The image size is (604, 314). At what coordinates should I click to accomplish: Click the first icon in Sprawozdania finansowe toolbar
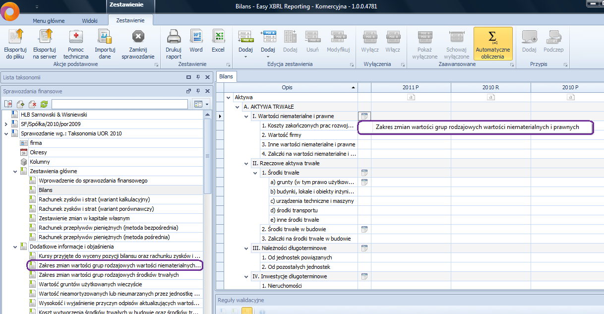tap(8, 104)
